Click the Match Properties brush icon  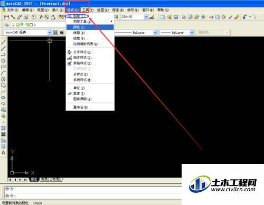[230, 17]
